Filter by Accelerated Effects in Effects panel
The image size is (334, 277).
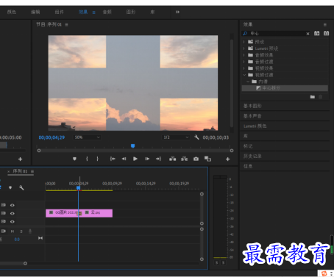tap(317, 33)
